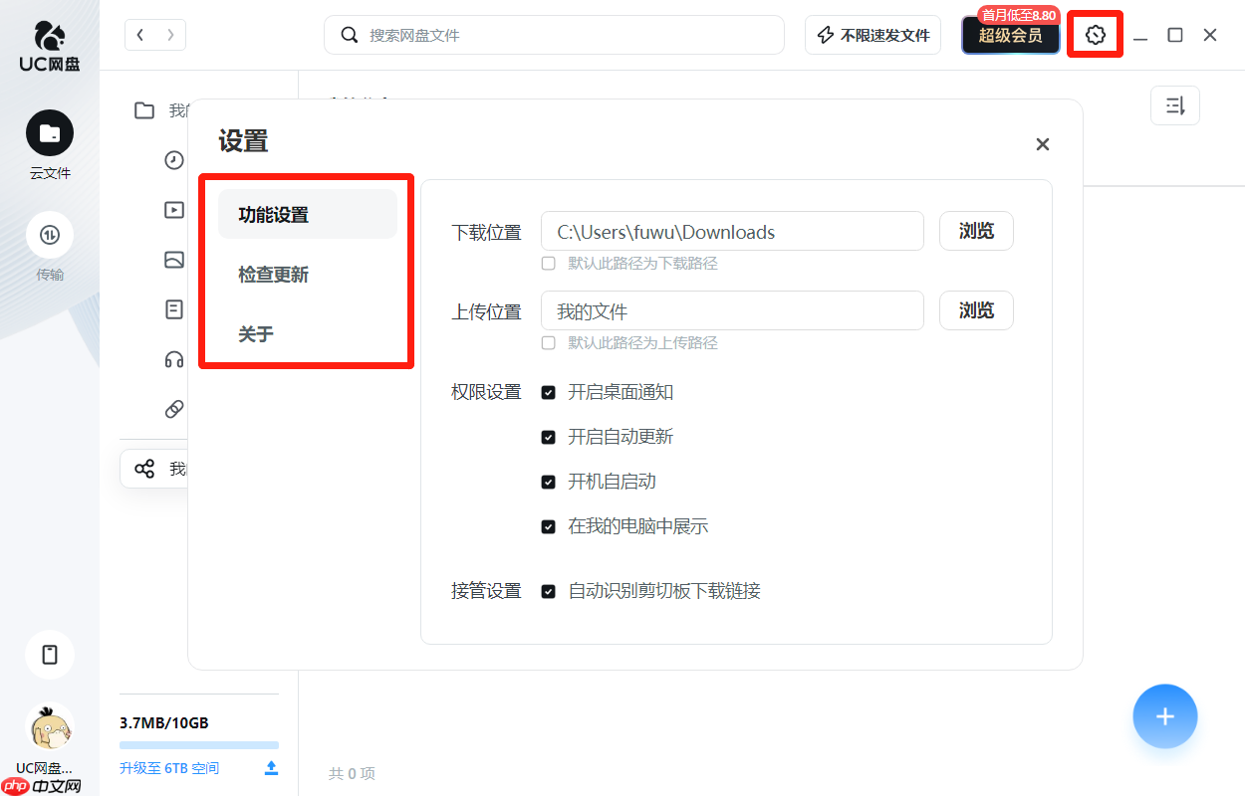Browse for the upload location
Image resolution: width=1245 pixels, height=796 pixels.
pyautogui.click(x=976, y=310)
